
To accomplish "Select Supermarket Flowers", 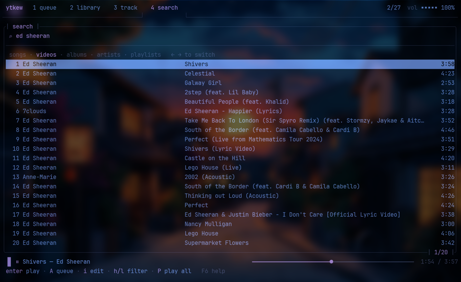I will [230, 243].
